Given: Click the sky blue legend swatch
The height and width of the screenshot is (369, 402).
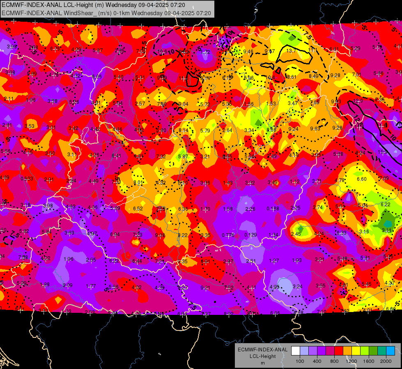Looking at the screenshot, I should (391, 351).
